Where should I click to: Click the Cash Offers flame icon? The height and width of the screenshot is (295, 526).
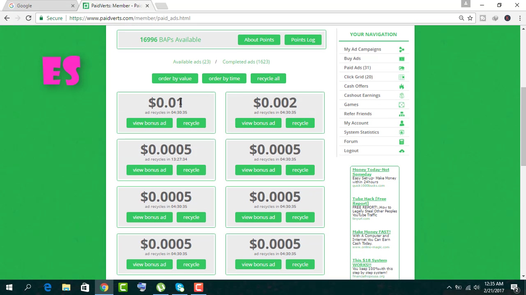pos(401,86)
